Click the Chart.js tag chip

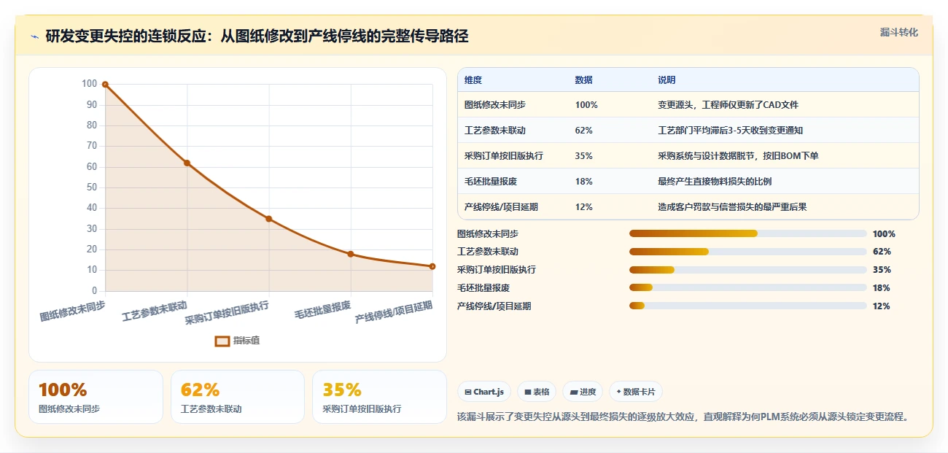[484, 392]
